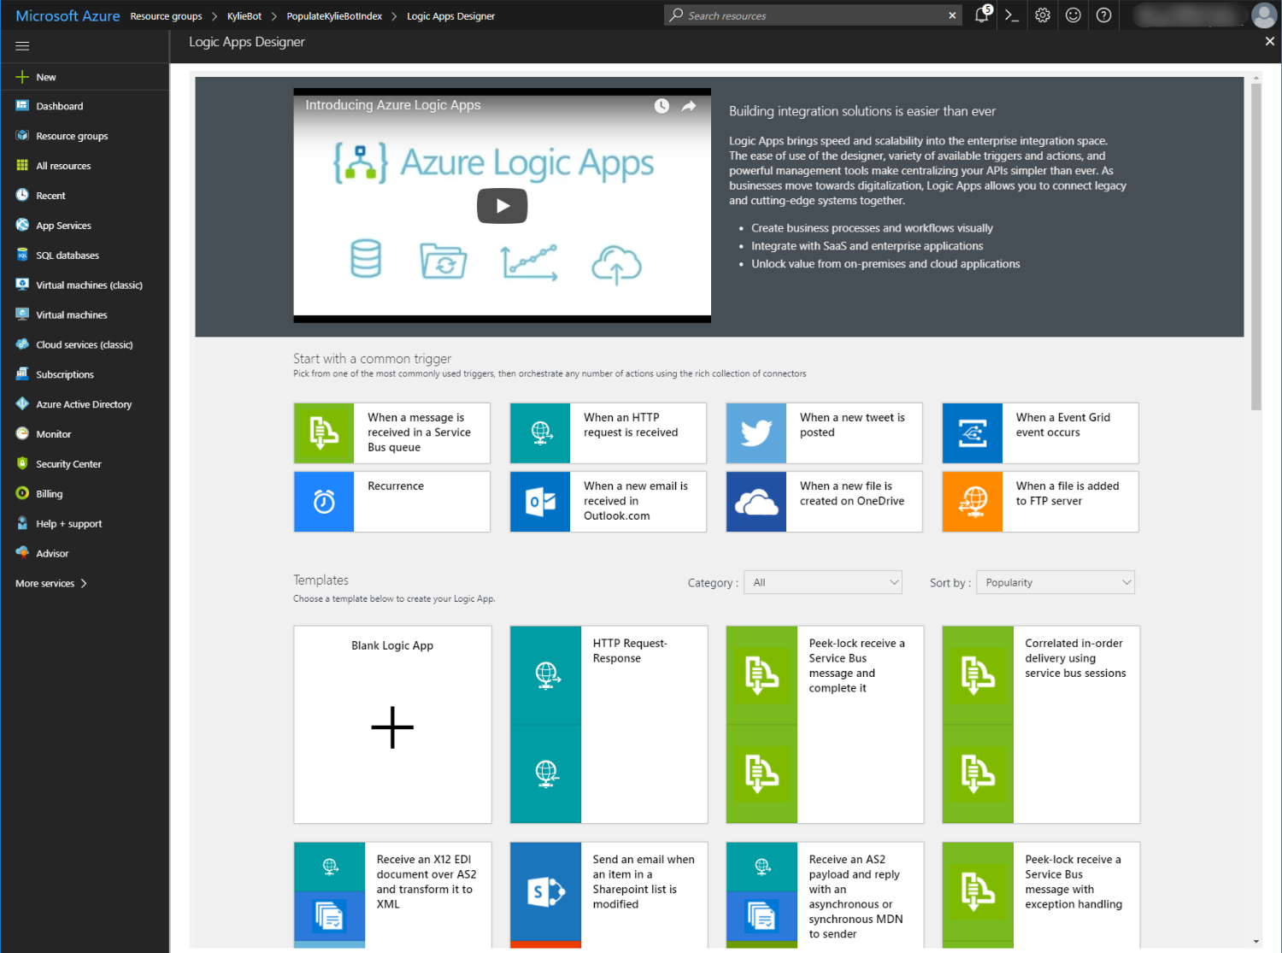1282x953 pixels.
Task: Choose Peek-lock receive and complete template
Action: point(825,725)
